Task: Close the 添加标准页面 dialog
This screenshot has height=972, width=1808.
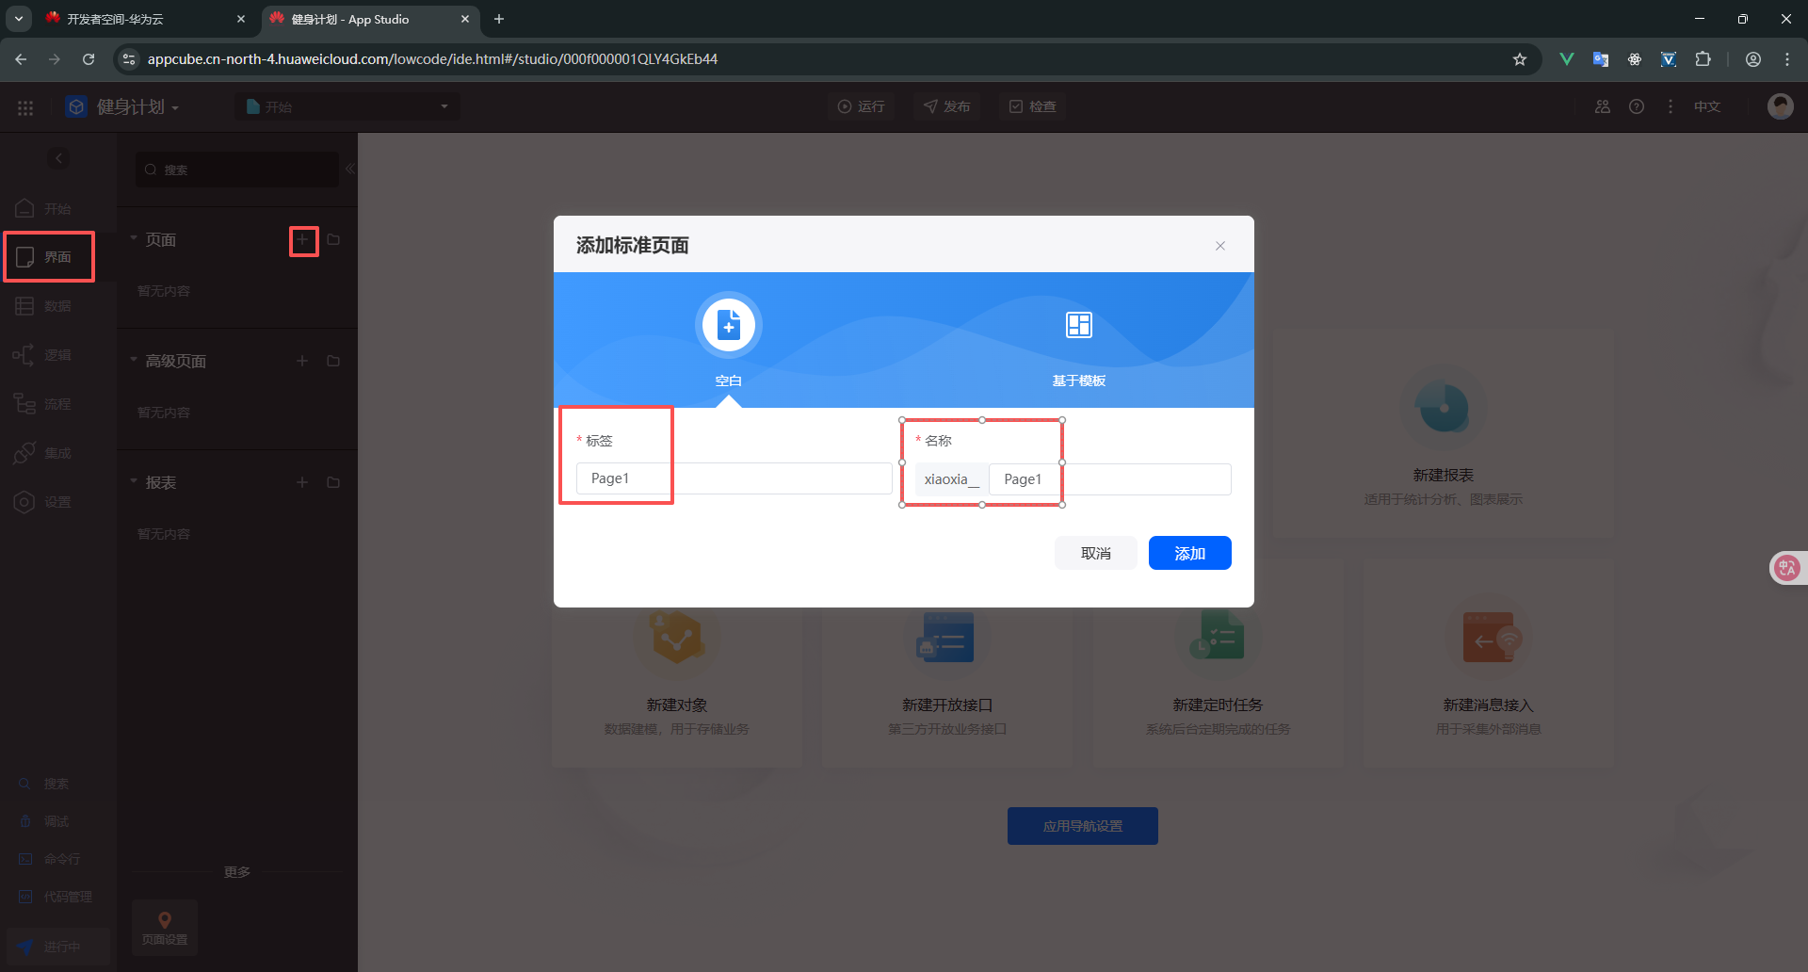Action: tap(1220, 246)
